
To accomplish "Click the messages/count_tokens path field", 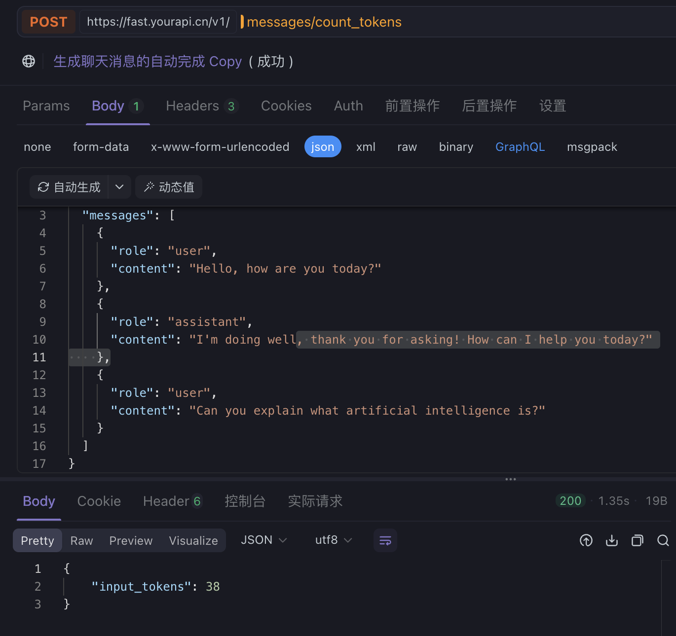I will [x=324, y=22].
